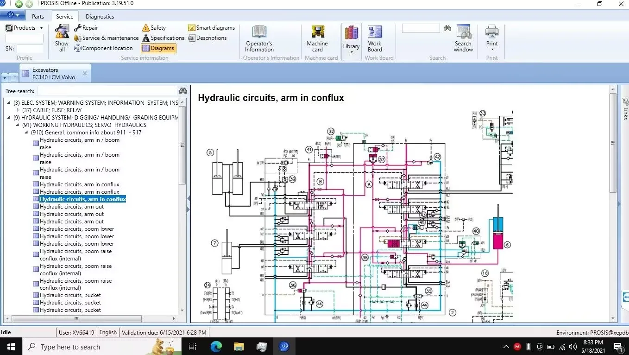Viewport: 629px width, 355px height.
Task: Close the Excavators EC140 LCM Volvo tab
Action: click(x=85, y=73)
